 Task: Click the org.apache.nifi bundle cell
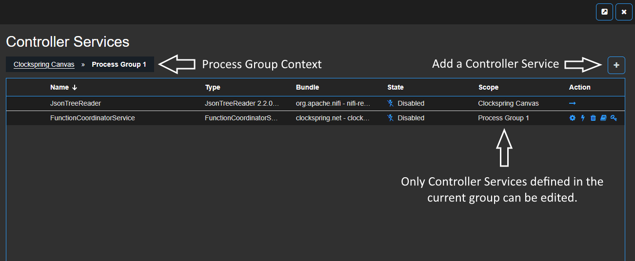pyautogui.click(x=333, y=103)
